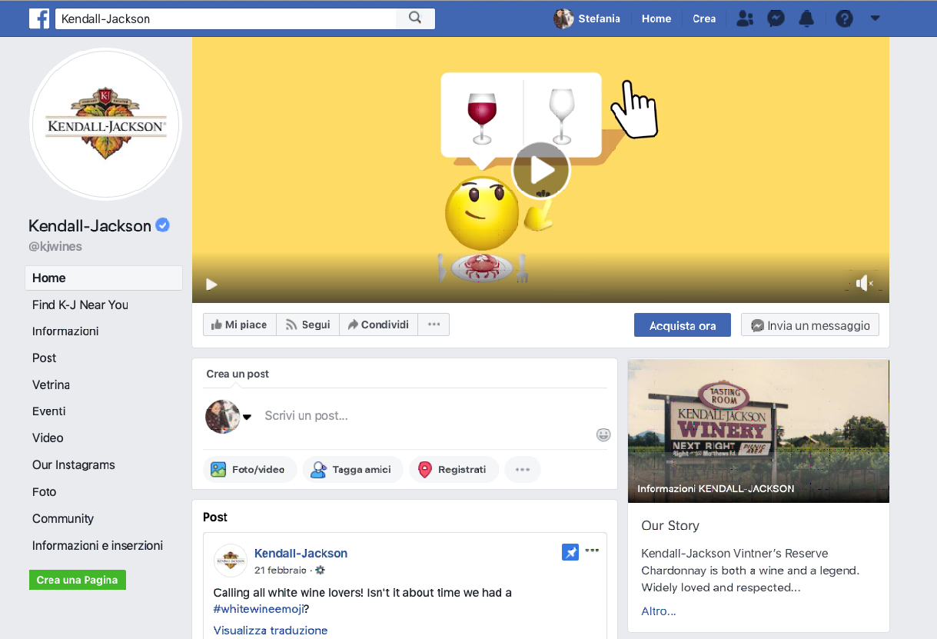Share the page with Condividi

pos(379,324)
